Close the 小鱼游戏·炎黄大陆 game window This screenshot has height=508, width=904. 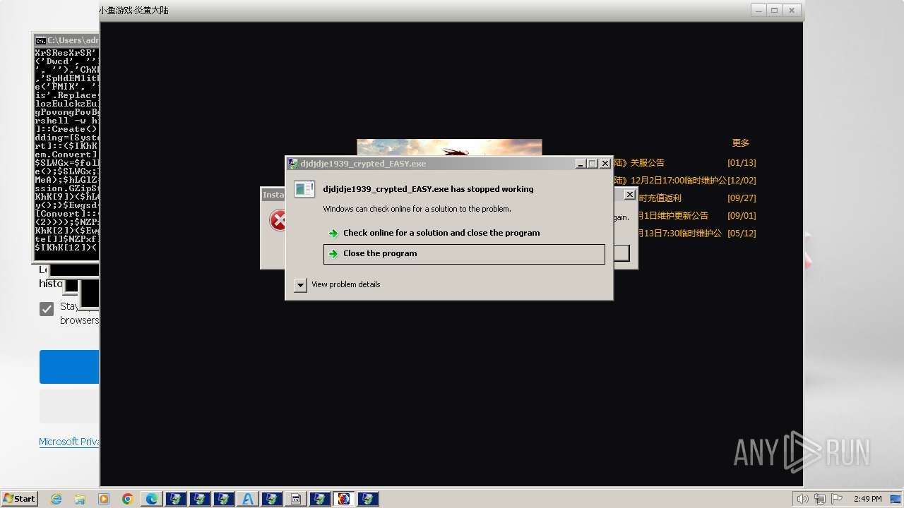point(792,11)
